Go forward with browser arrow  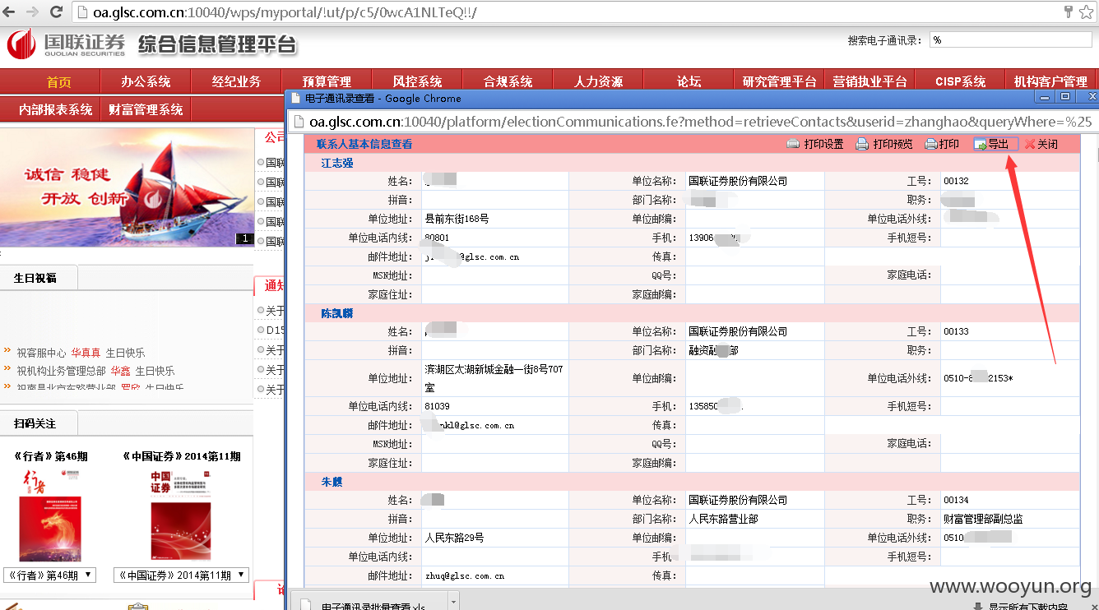point(33,12)
